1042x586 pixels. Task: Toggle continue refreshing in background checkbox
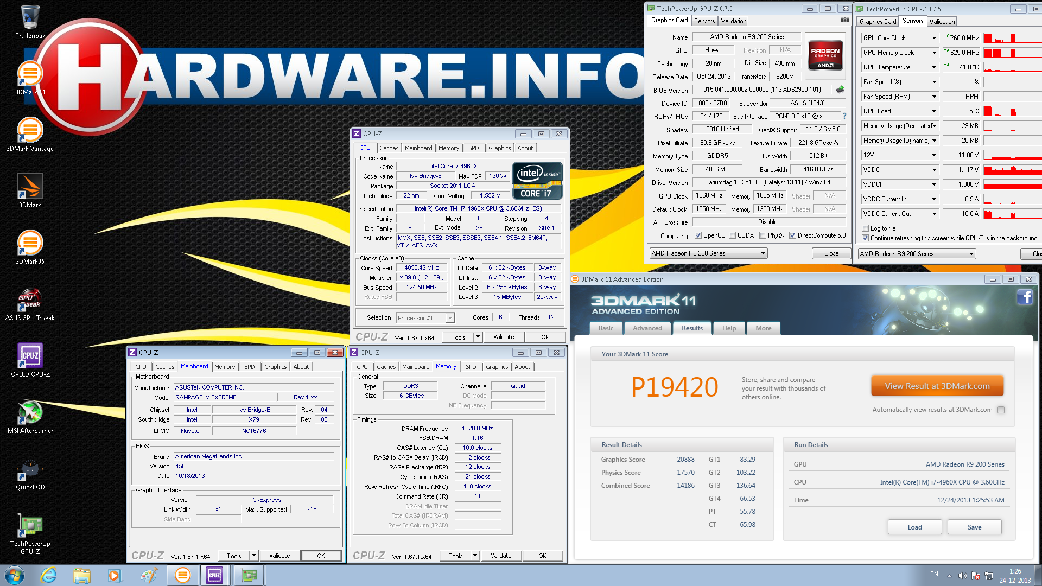coord(865,238)
